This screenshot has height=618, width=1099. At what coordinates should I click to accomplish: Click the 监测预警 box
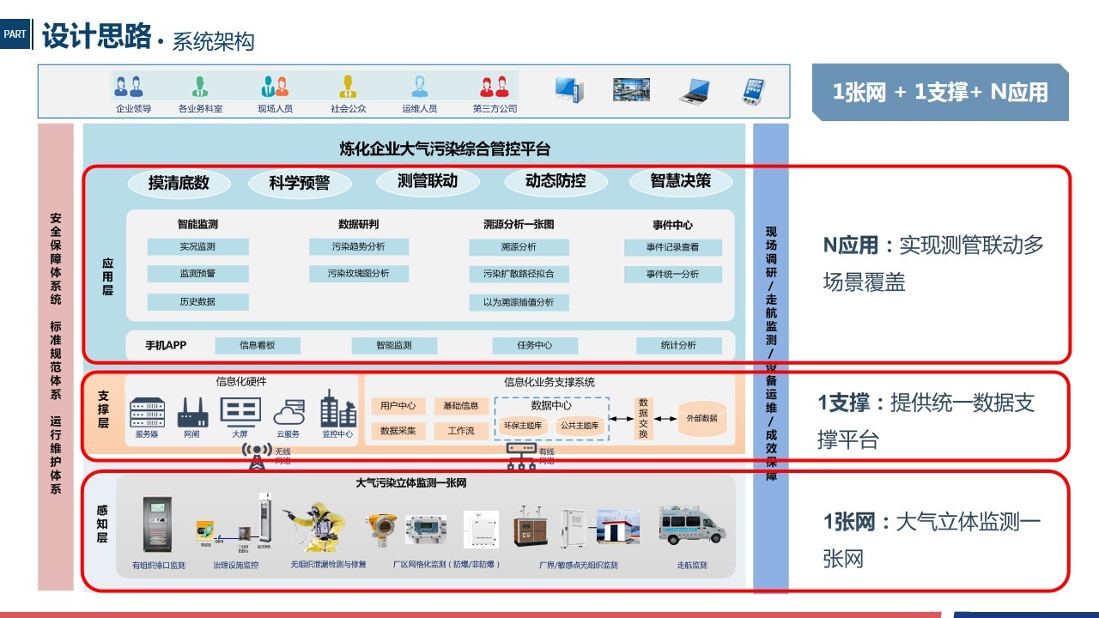pos(197,274)
